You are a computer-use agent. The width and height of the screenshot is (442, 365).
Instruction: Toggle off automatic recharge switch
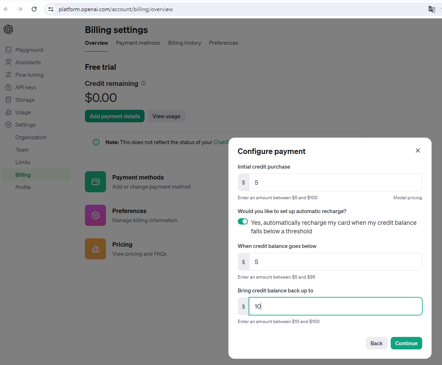point(243,221)
